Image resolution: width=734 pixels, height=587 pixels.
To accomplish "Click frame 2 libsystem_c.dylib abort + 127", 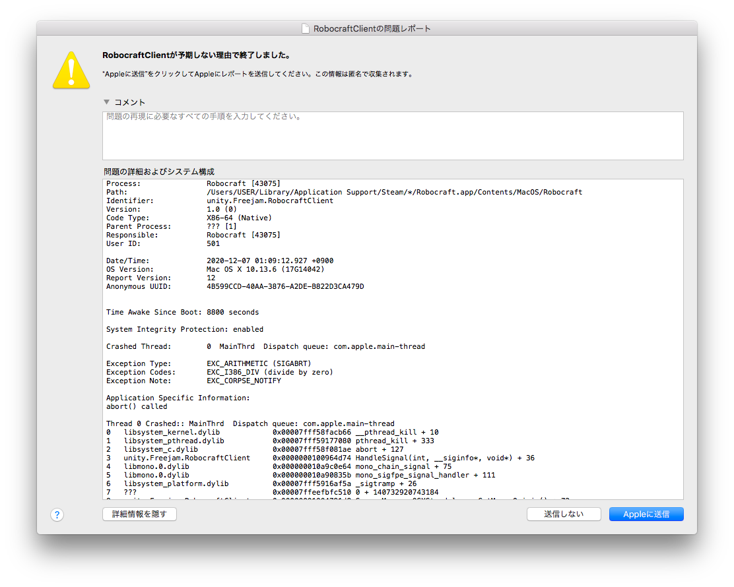I will [255, 449].
